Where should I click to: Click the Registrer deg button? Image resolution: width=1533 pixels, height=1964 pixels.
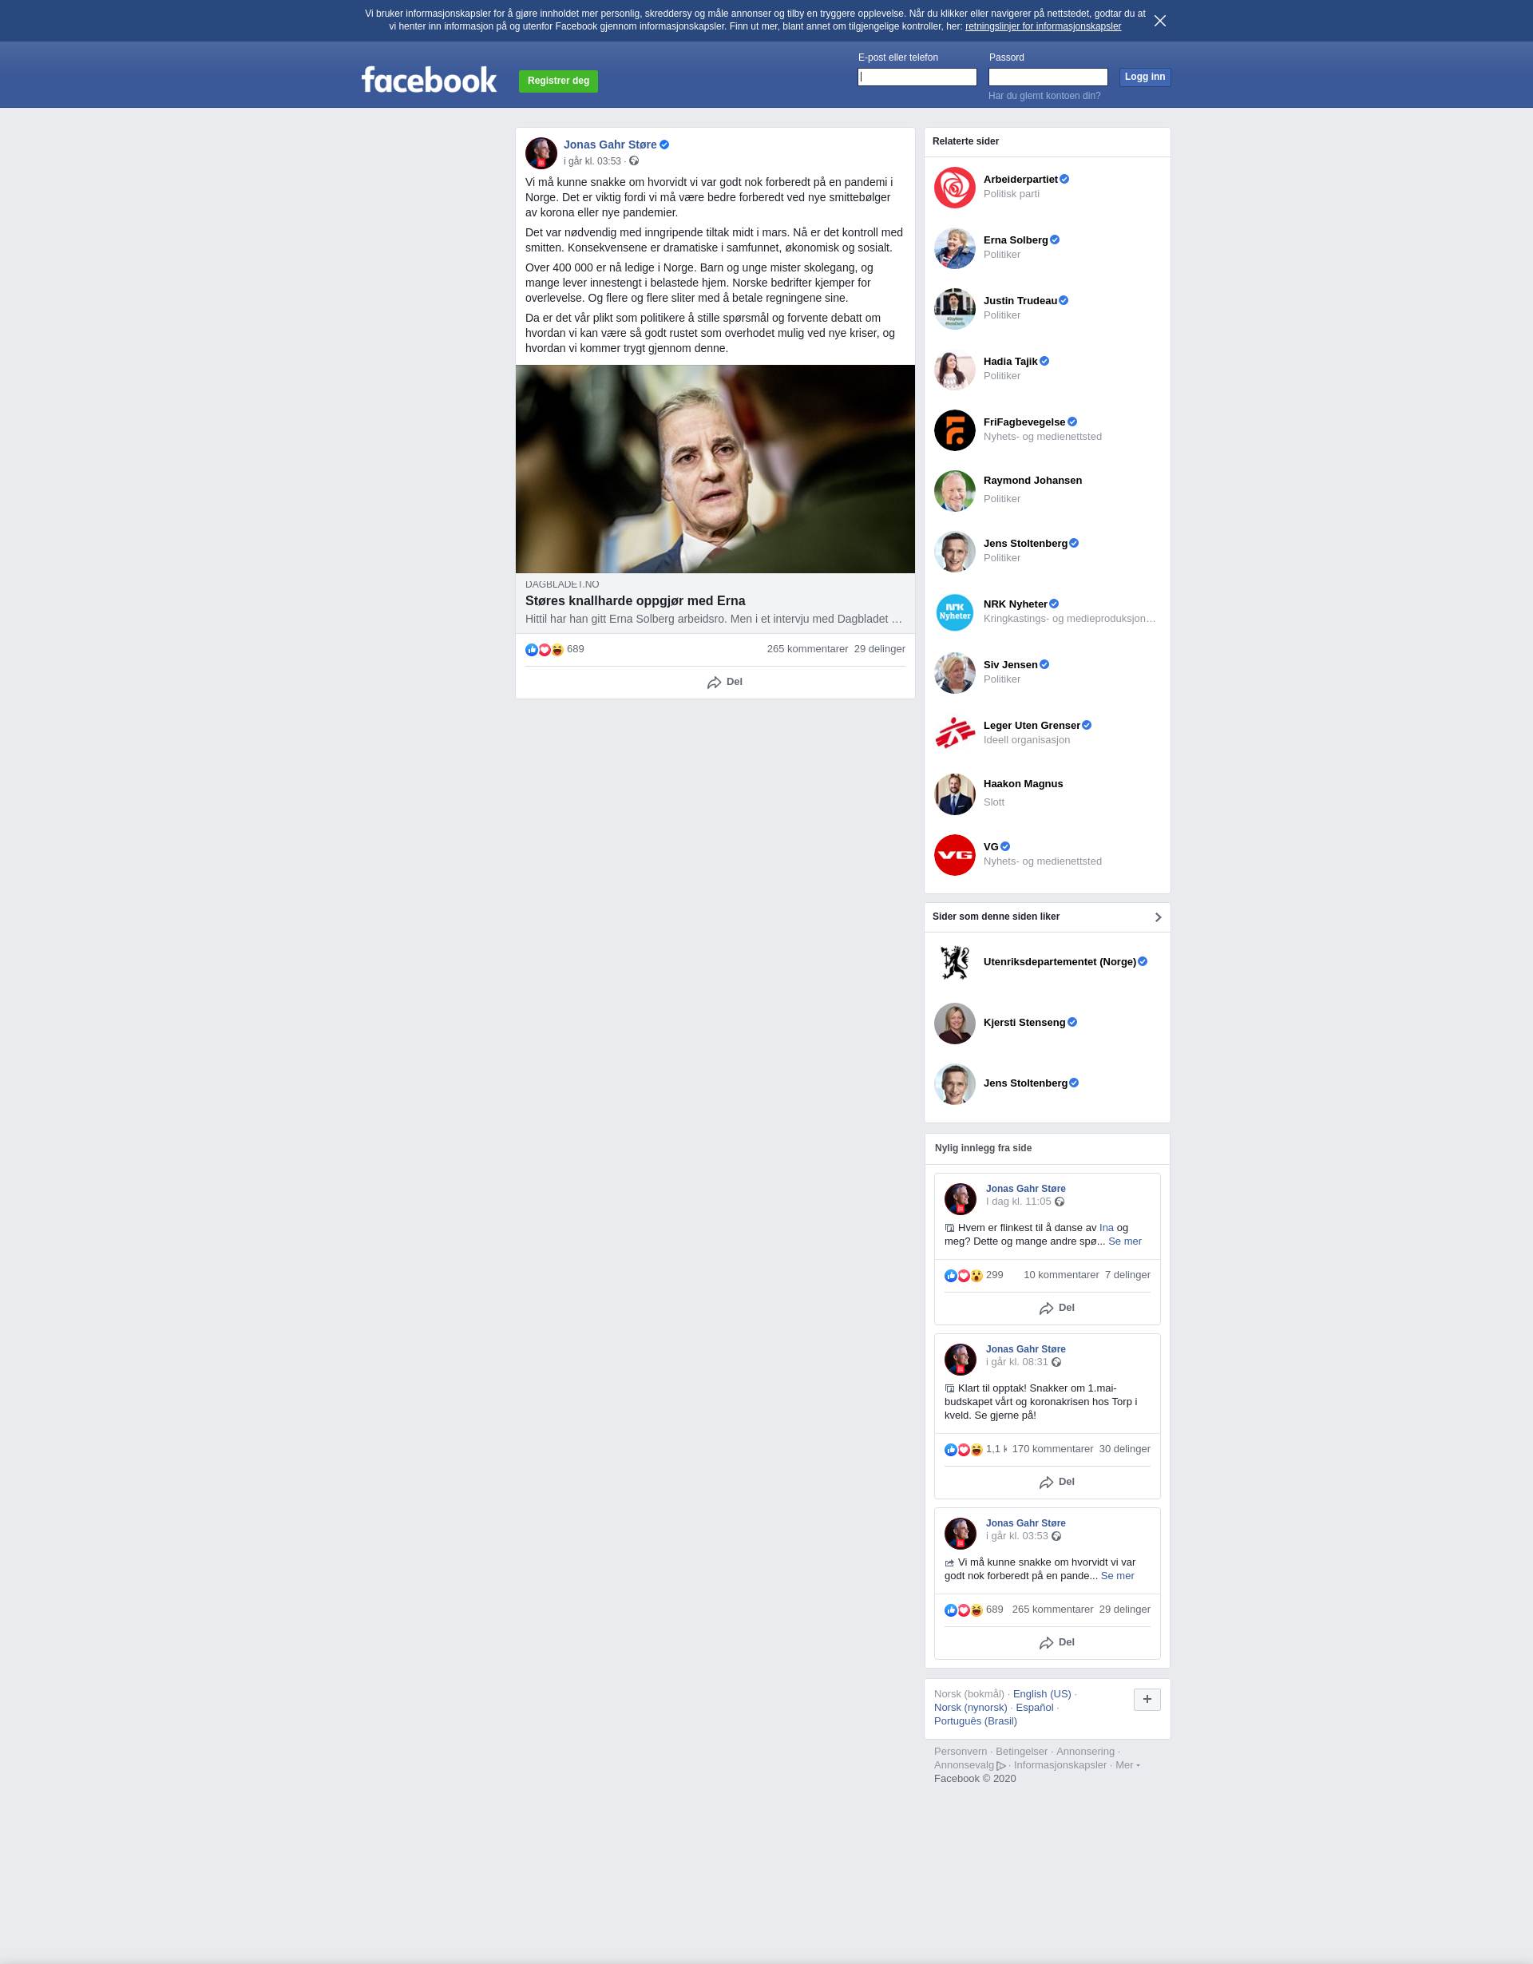point(558,81)
